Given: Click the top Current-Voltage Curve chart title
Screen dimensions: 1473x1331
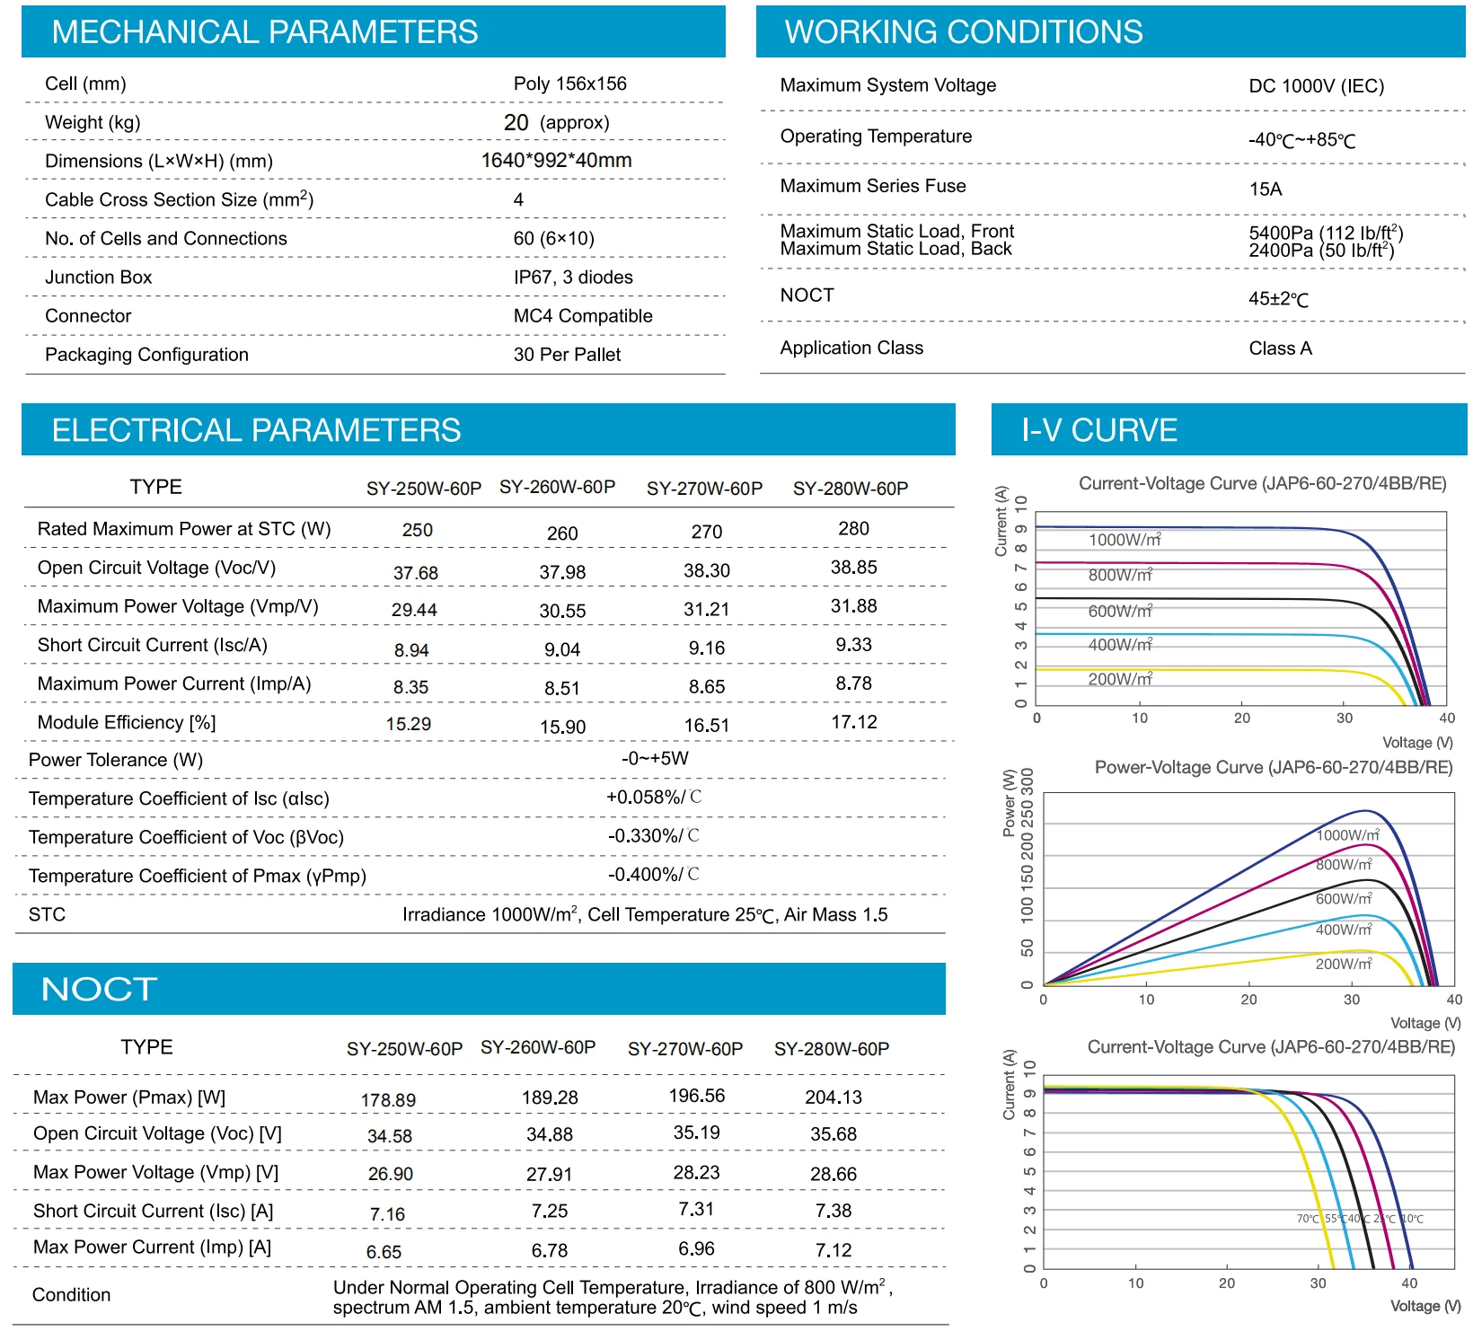Looking at the screenshot, I should click(1263, 484).
